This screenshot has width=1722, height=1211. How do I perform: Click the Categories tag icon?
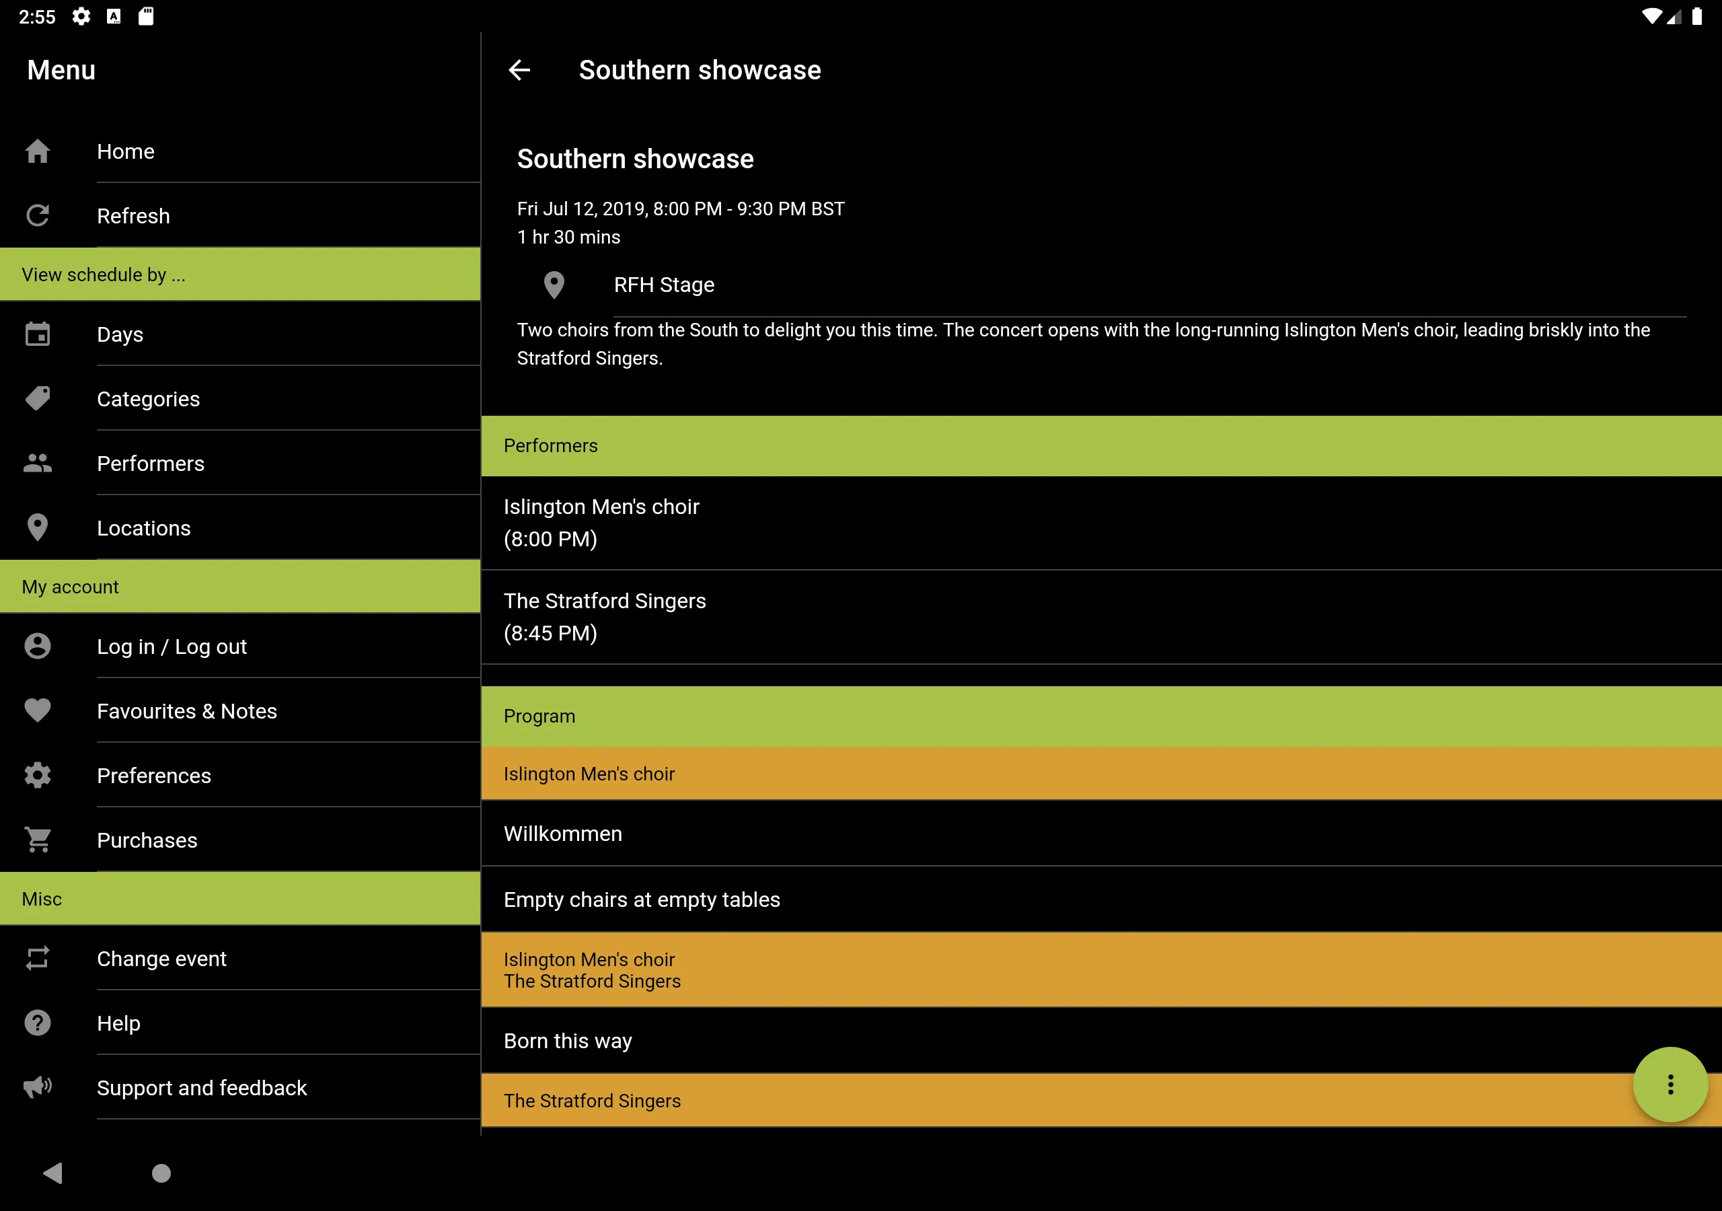pos(37,398)
